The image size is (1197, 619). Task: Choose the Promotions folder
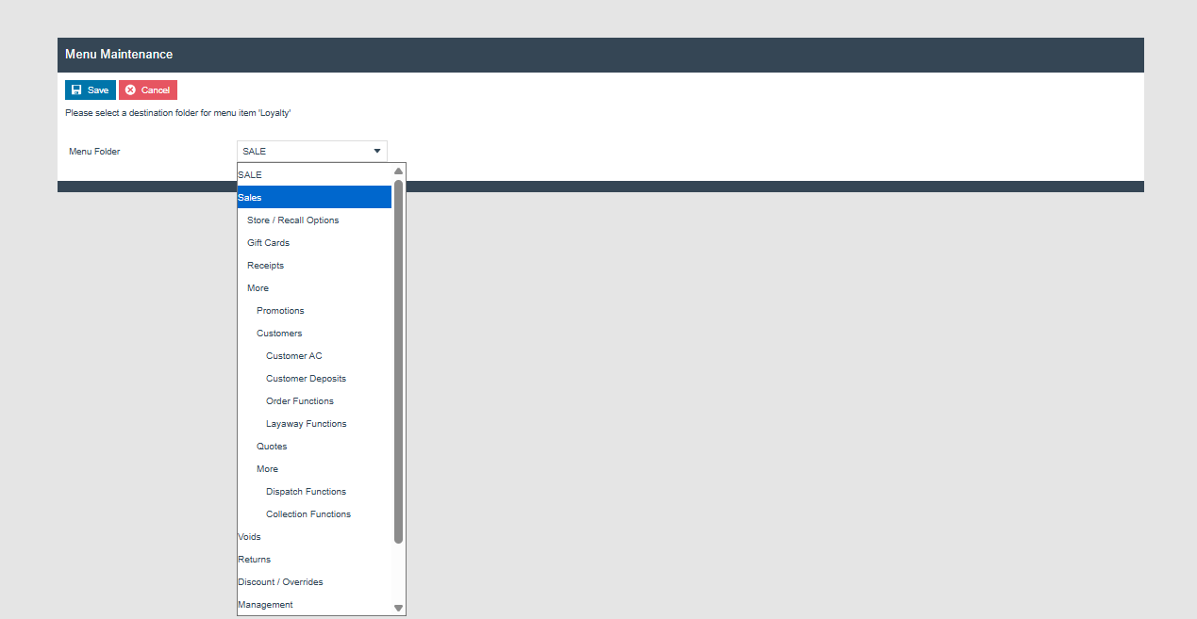[x=280, y=310]
